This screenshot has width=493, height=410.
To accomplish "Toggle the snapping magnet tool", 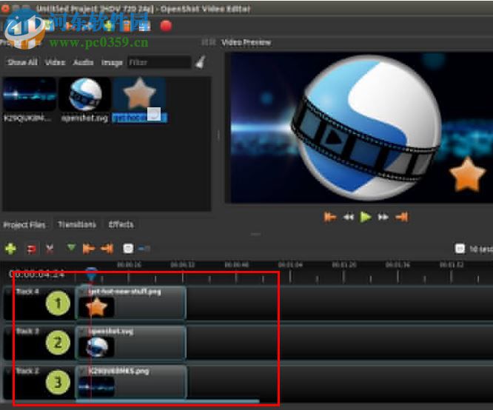I will pyautogui.click(x=31, y=249).
